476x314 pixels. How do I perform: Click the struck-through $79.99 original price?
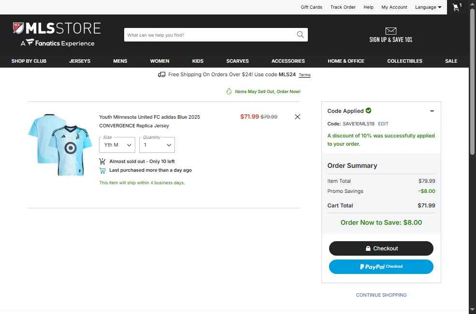tap(269, 117)
